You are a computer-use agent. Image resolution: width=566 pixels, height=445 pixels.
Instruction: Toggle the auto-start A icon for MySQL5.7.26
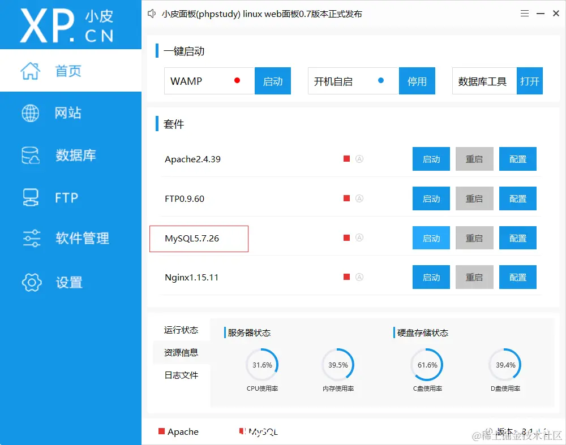point(359,237)
